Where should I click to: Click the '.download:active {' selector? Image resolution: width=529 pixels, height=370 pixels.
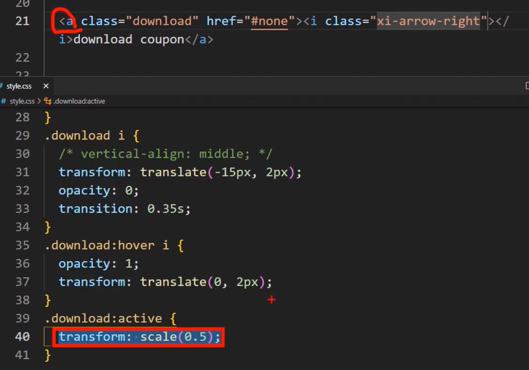pos(110,318)
